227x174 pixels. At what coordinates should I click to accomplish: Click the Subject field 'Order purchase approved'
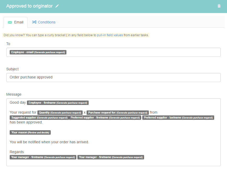pyautogui.click(x=113, y=77)
